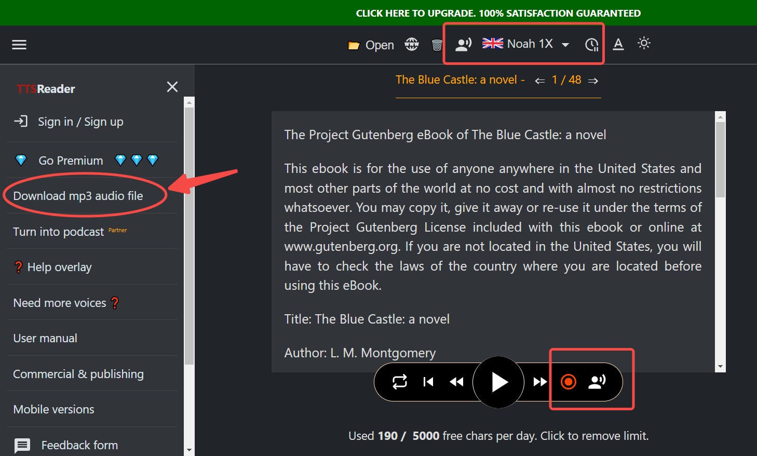Click the text area scroll down arrow
The width and height of the screenshot is (757, 456).
pos(720,367)
